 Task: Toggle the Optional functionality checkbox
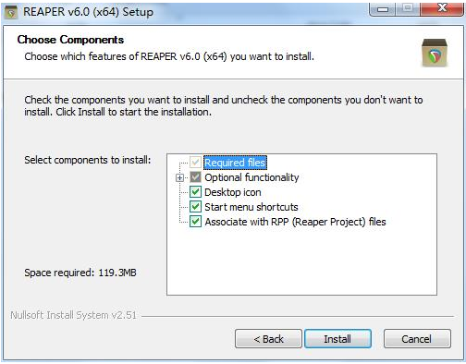(x=195, y=177)
